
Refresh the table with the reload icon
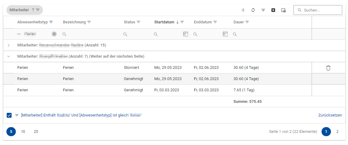[x=253, y=10]
